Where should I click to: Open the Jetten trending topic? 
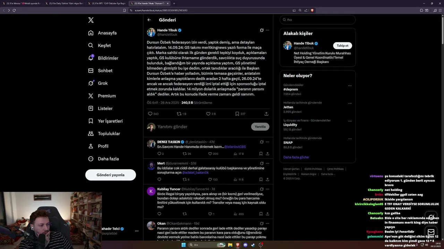click(x=288, y=107)
